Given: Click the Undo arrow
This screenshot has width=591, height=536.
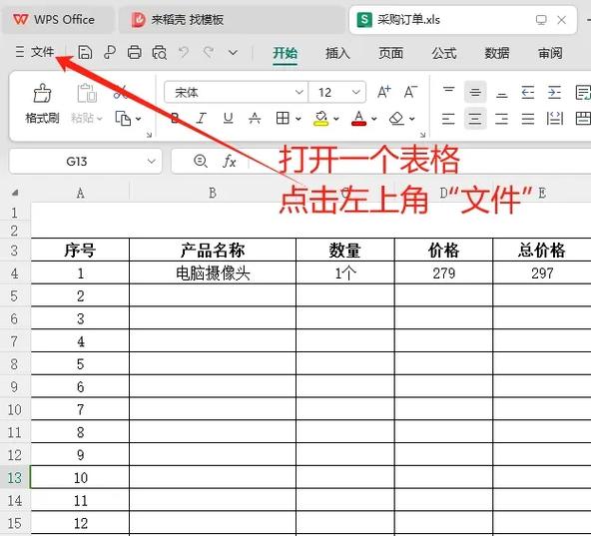Looking at the screenshot, I should (184, 52).
